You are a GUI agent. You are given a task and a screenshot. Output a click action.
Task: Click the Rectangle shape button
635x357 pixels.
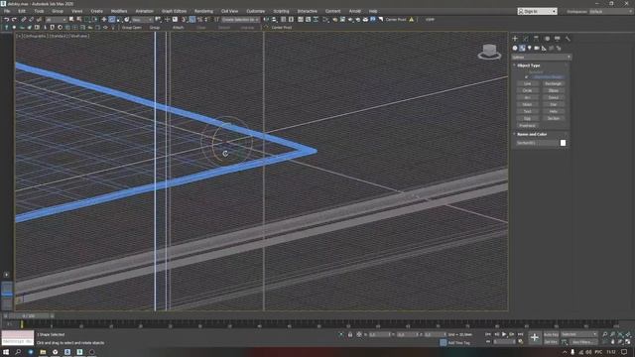[554, 83]
